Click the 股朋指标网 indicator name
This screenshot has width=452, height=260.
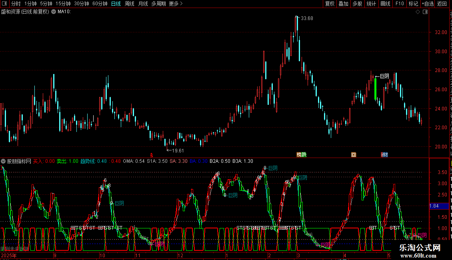(19, 161)
